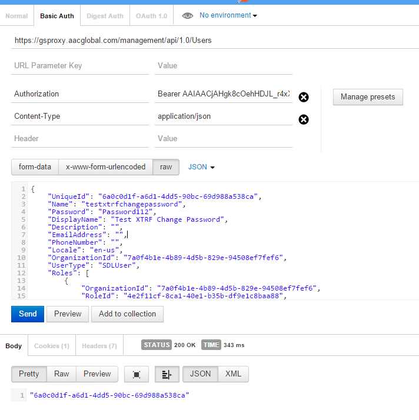419x420 pixels.
Task: Show response in Raw view
Action: [61, 374]
